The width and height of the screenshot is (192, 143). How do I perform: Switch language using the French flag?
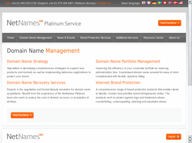[149, 3]
